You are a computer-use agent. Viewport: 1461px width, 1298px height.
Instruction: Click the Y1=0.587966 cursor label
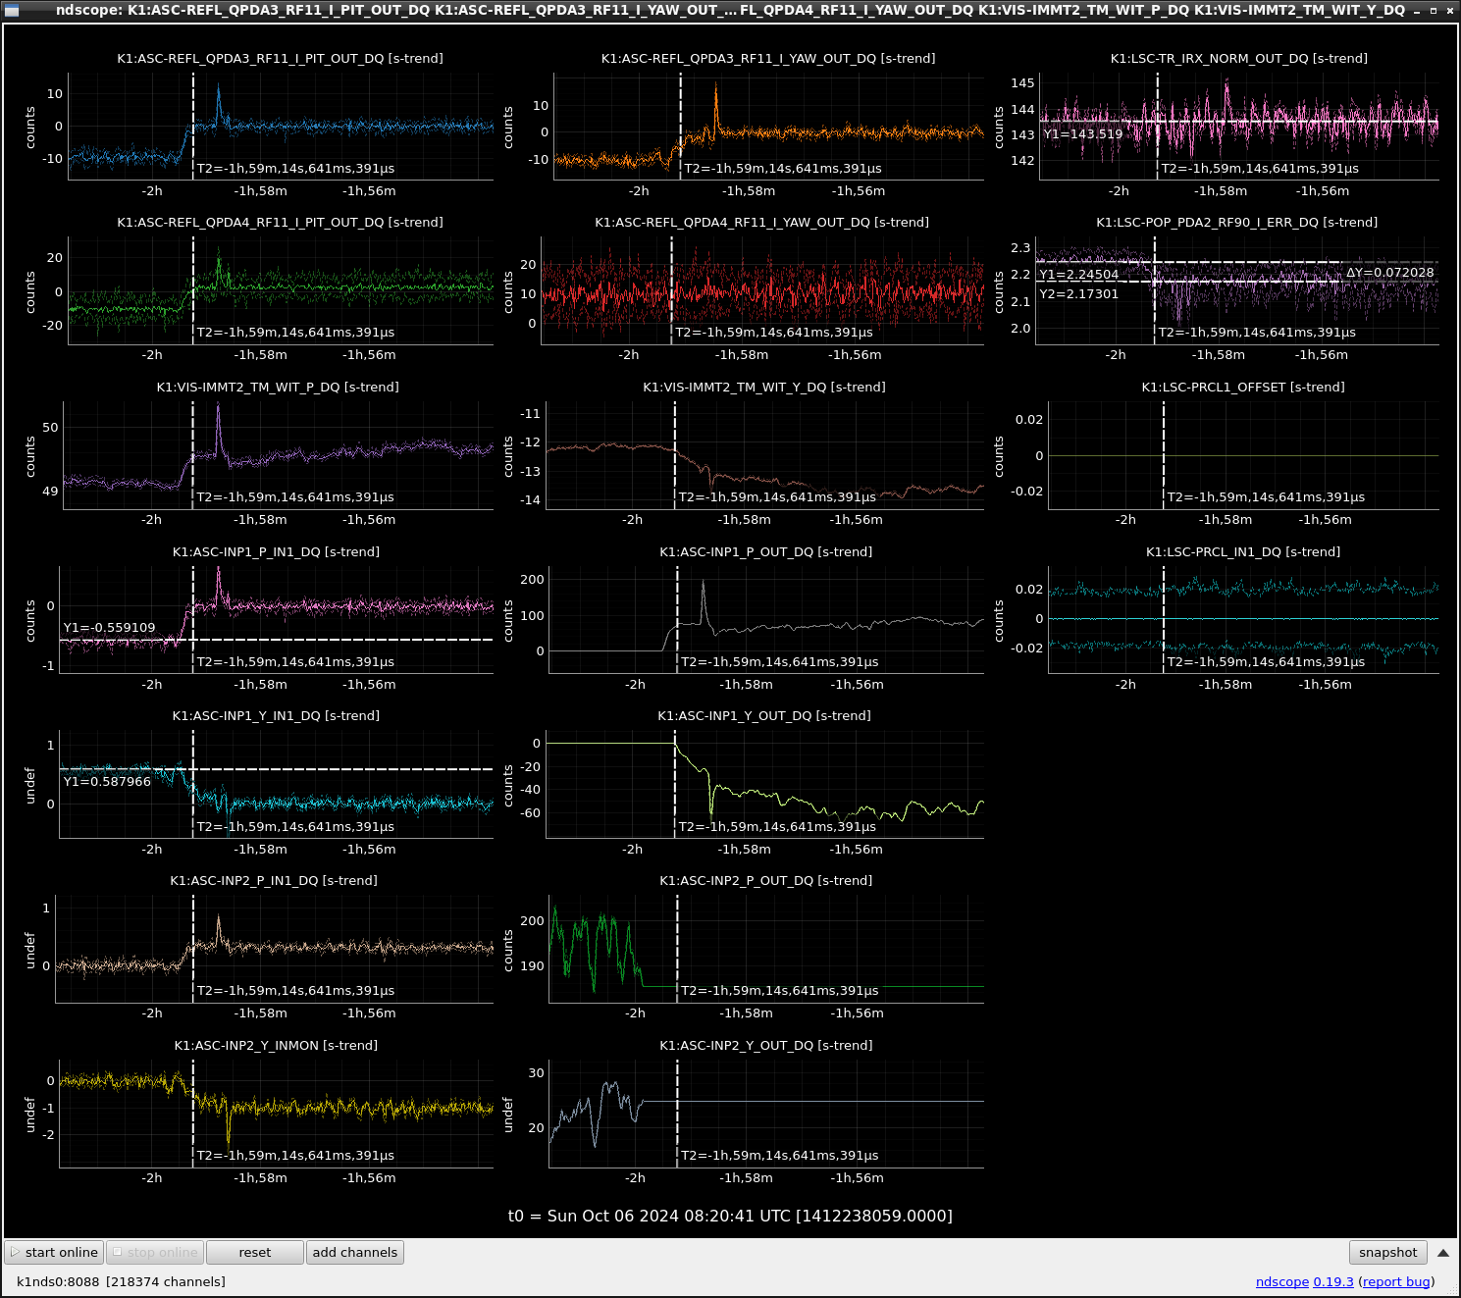(x=107, y=782)
